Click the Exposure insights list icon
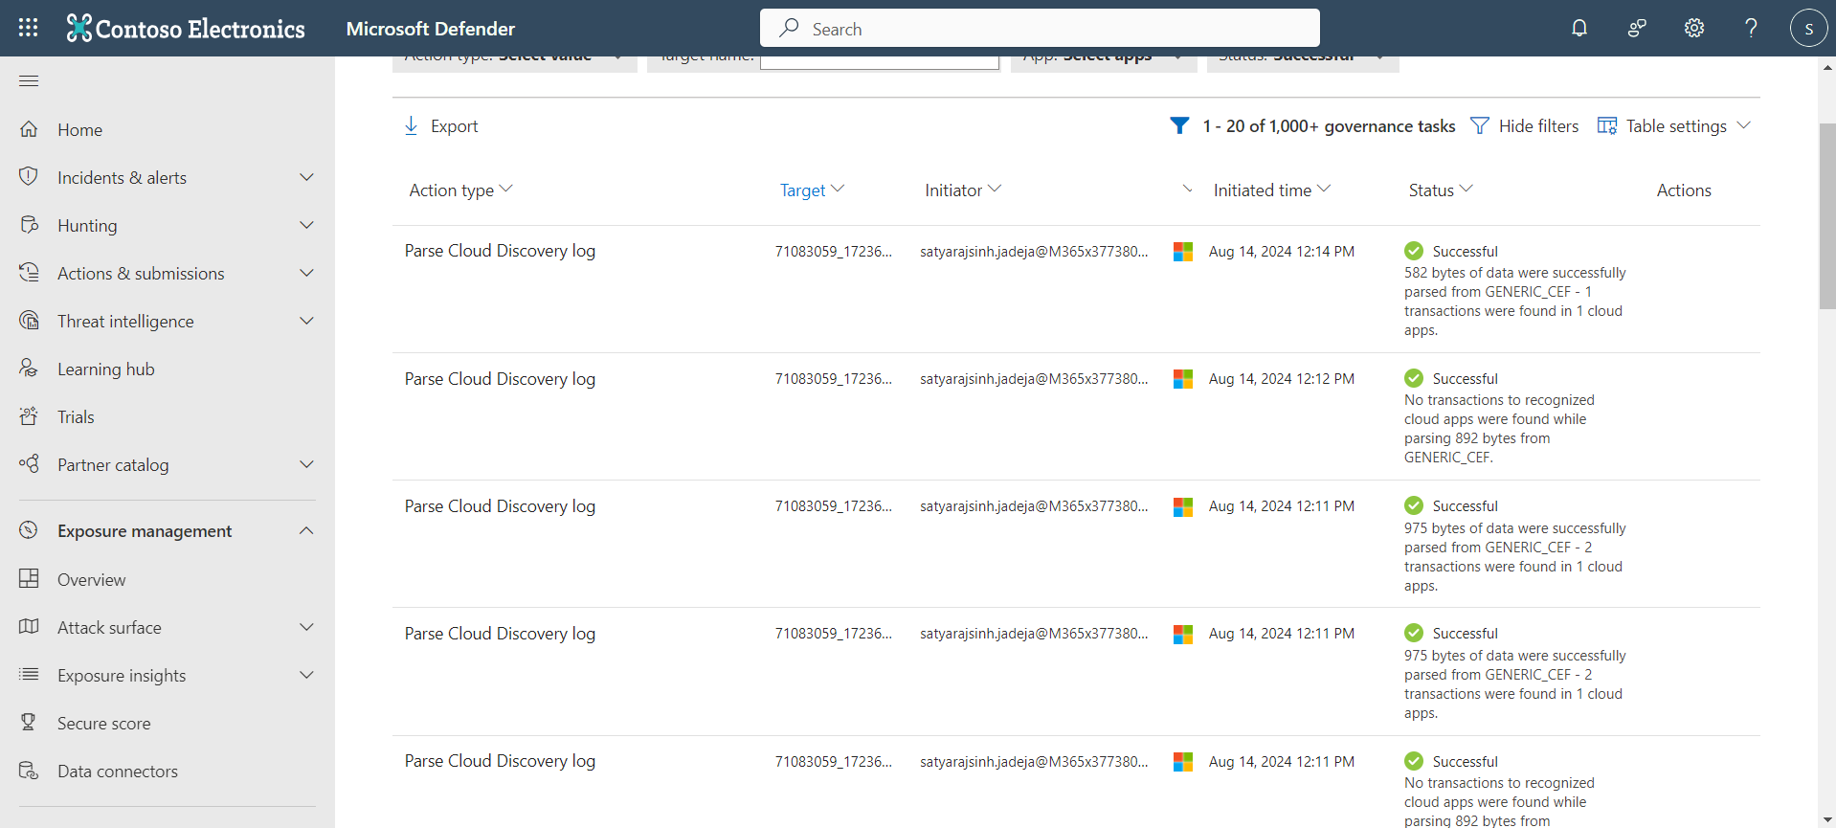The image size is (1836, 828). tap(29, 674)
